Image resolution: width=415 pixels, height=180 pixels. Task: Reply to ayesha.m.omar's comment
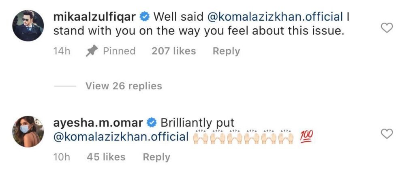(156, 157)
